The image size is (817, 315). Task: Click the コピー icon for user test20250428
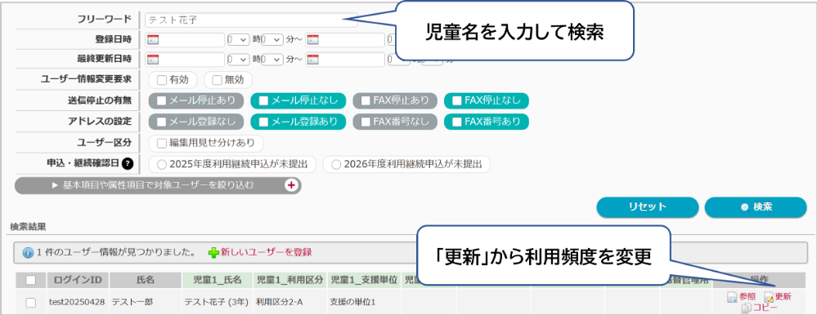click(x=747, y=308)
